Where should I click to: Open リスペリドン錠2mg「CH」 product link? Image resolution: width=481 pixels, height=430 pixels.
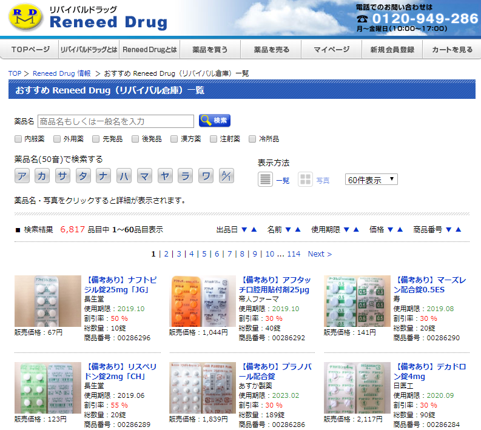point(120,371)
